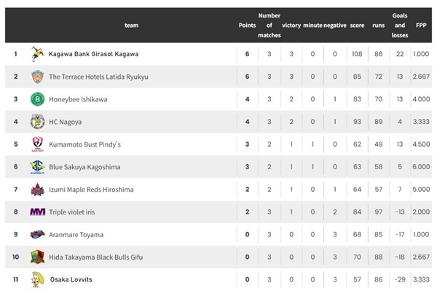The image size is (437, 294).
Task: Open the HC Nagoya team name
Action: pyautogui.click(x=66, y=122)
